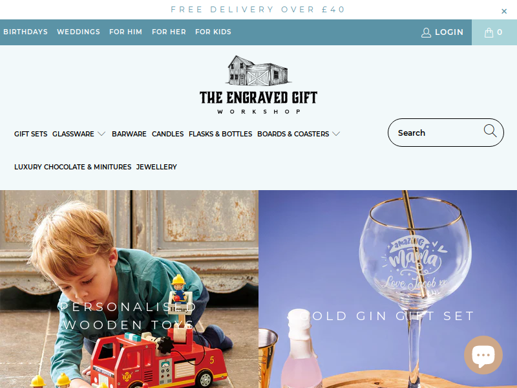
Task: Browse the For Kids category
Action: tap(213, 32)
